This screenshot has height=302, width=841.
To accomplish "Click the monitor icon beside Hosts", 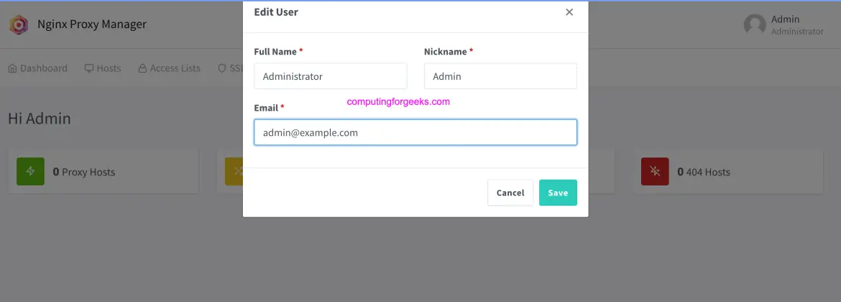I will 89,68.
